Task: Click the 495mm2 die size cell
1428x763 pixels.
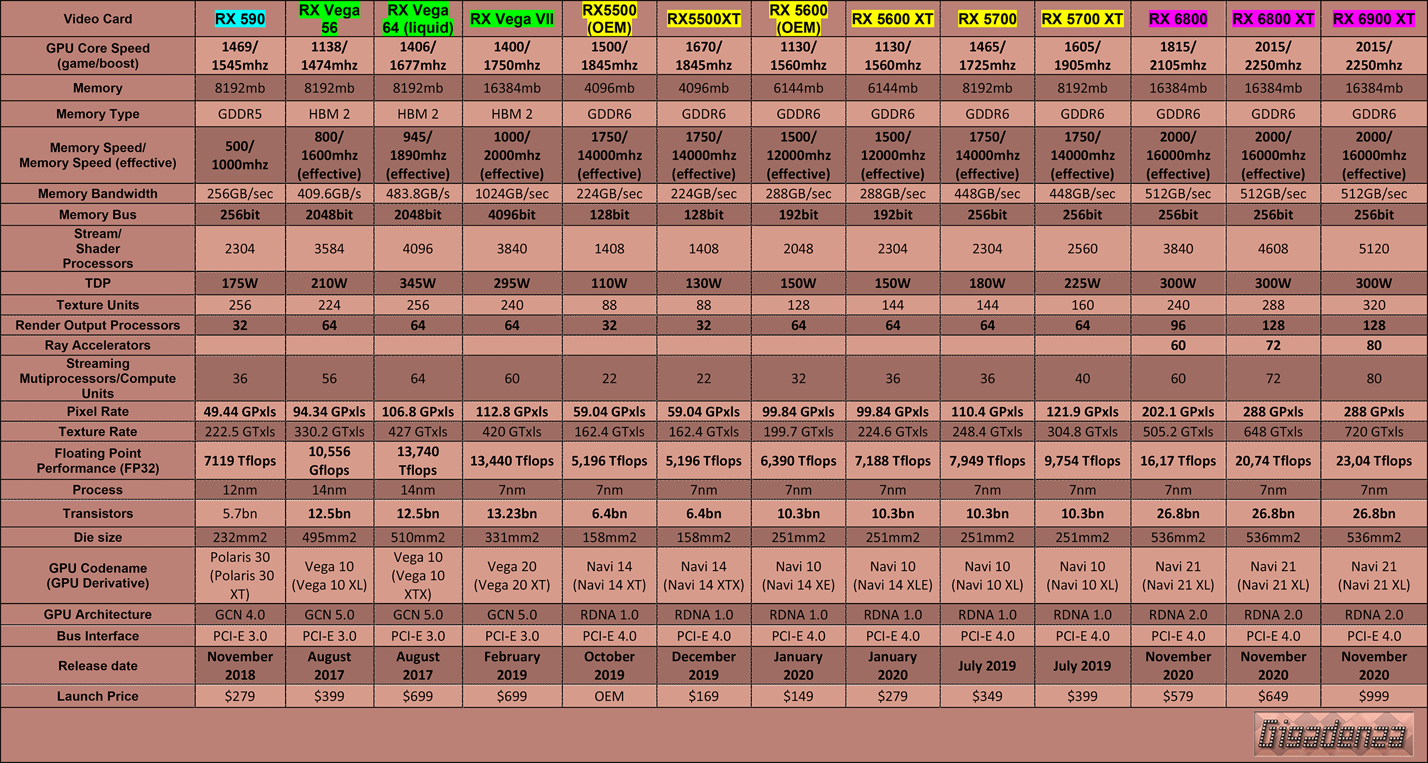Action: coord(329,537)
